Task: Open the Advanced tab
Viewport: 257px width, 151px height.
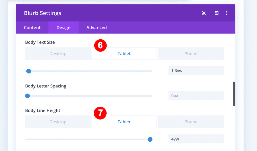Action: tap(96, 28)
